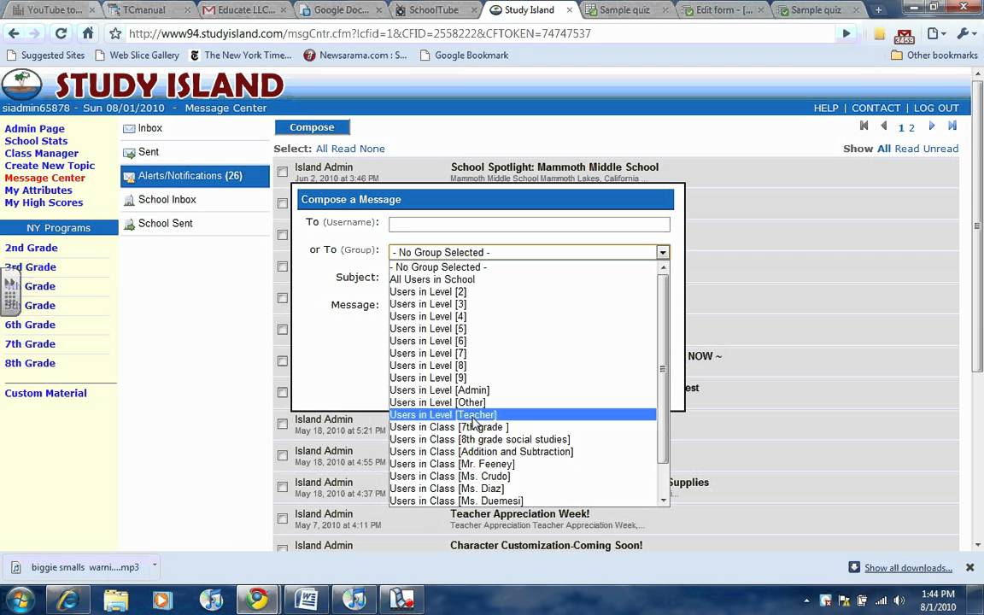Image resolution: width=984 pixels, height=615 pixels.
Task: Bookmark page with the star icon
Action: 114,33
